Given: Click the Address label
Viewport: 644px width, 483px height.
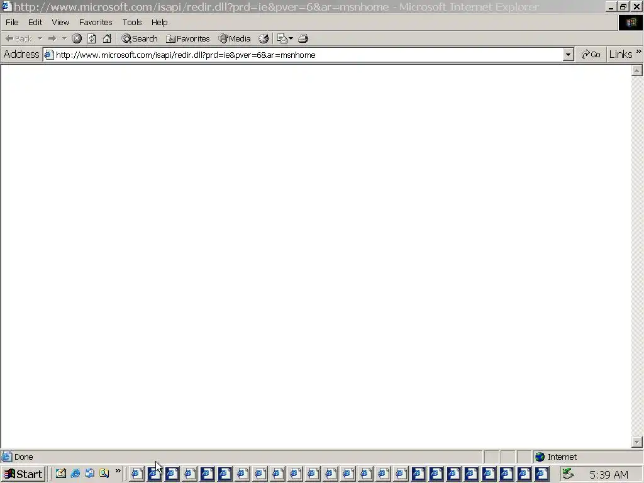Looking at the screenshot, I should 21,54.
